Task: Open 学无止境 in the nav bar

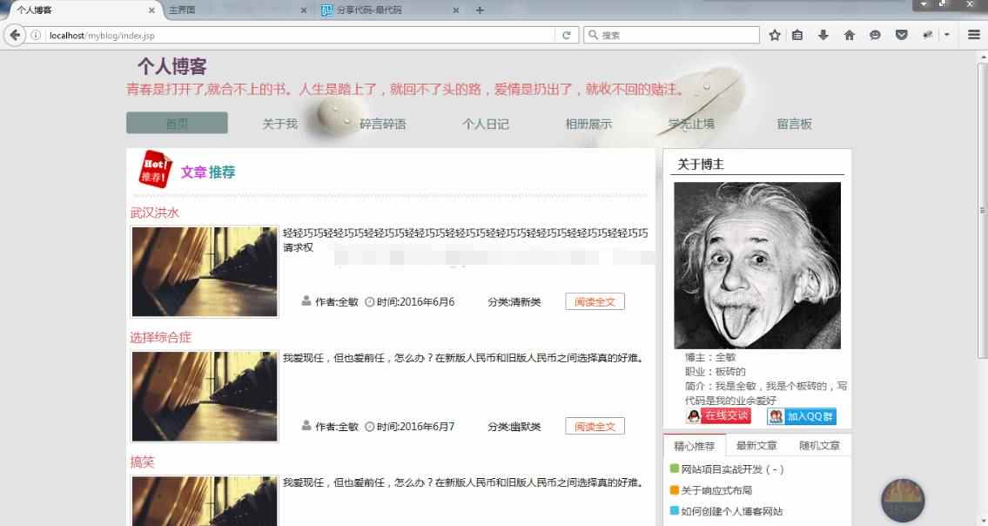Action: [x=691, y=124]
